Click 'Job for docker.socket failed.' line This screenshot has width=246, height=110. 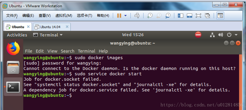tap(62, 79)
